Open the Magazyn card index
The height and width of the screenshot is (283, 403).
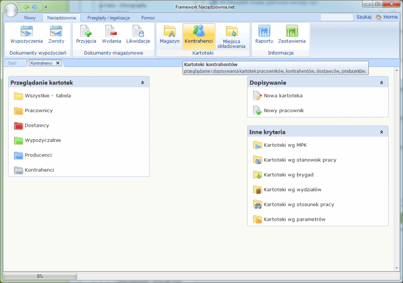(170, 35)
